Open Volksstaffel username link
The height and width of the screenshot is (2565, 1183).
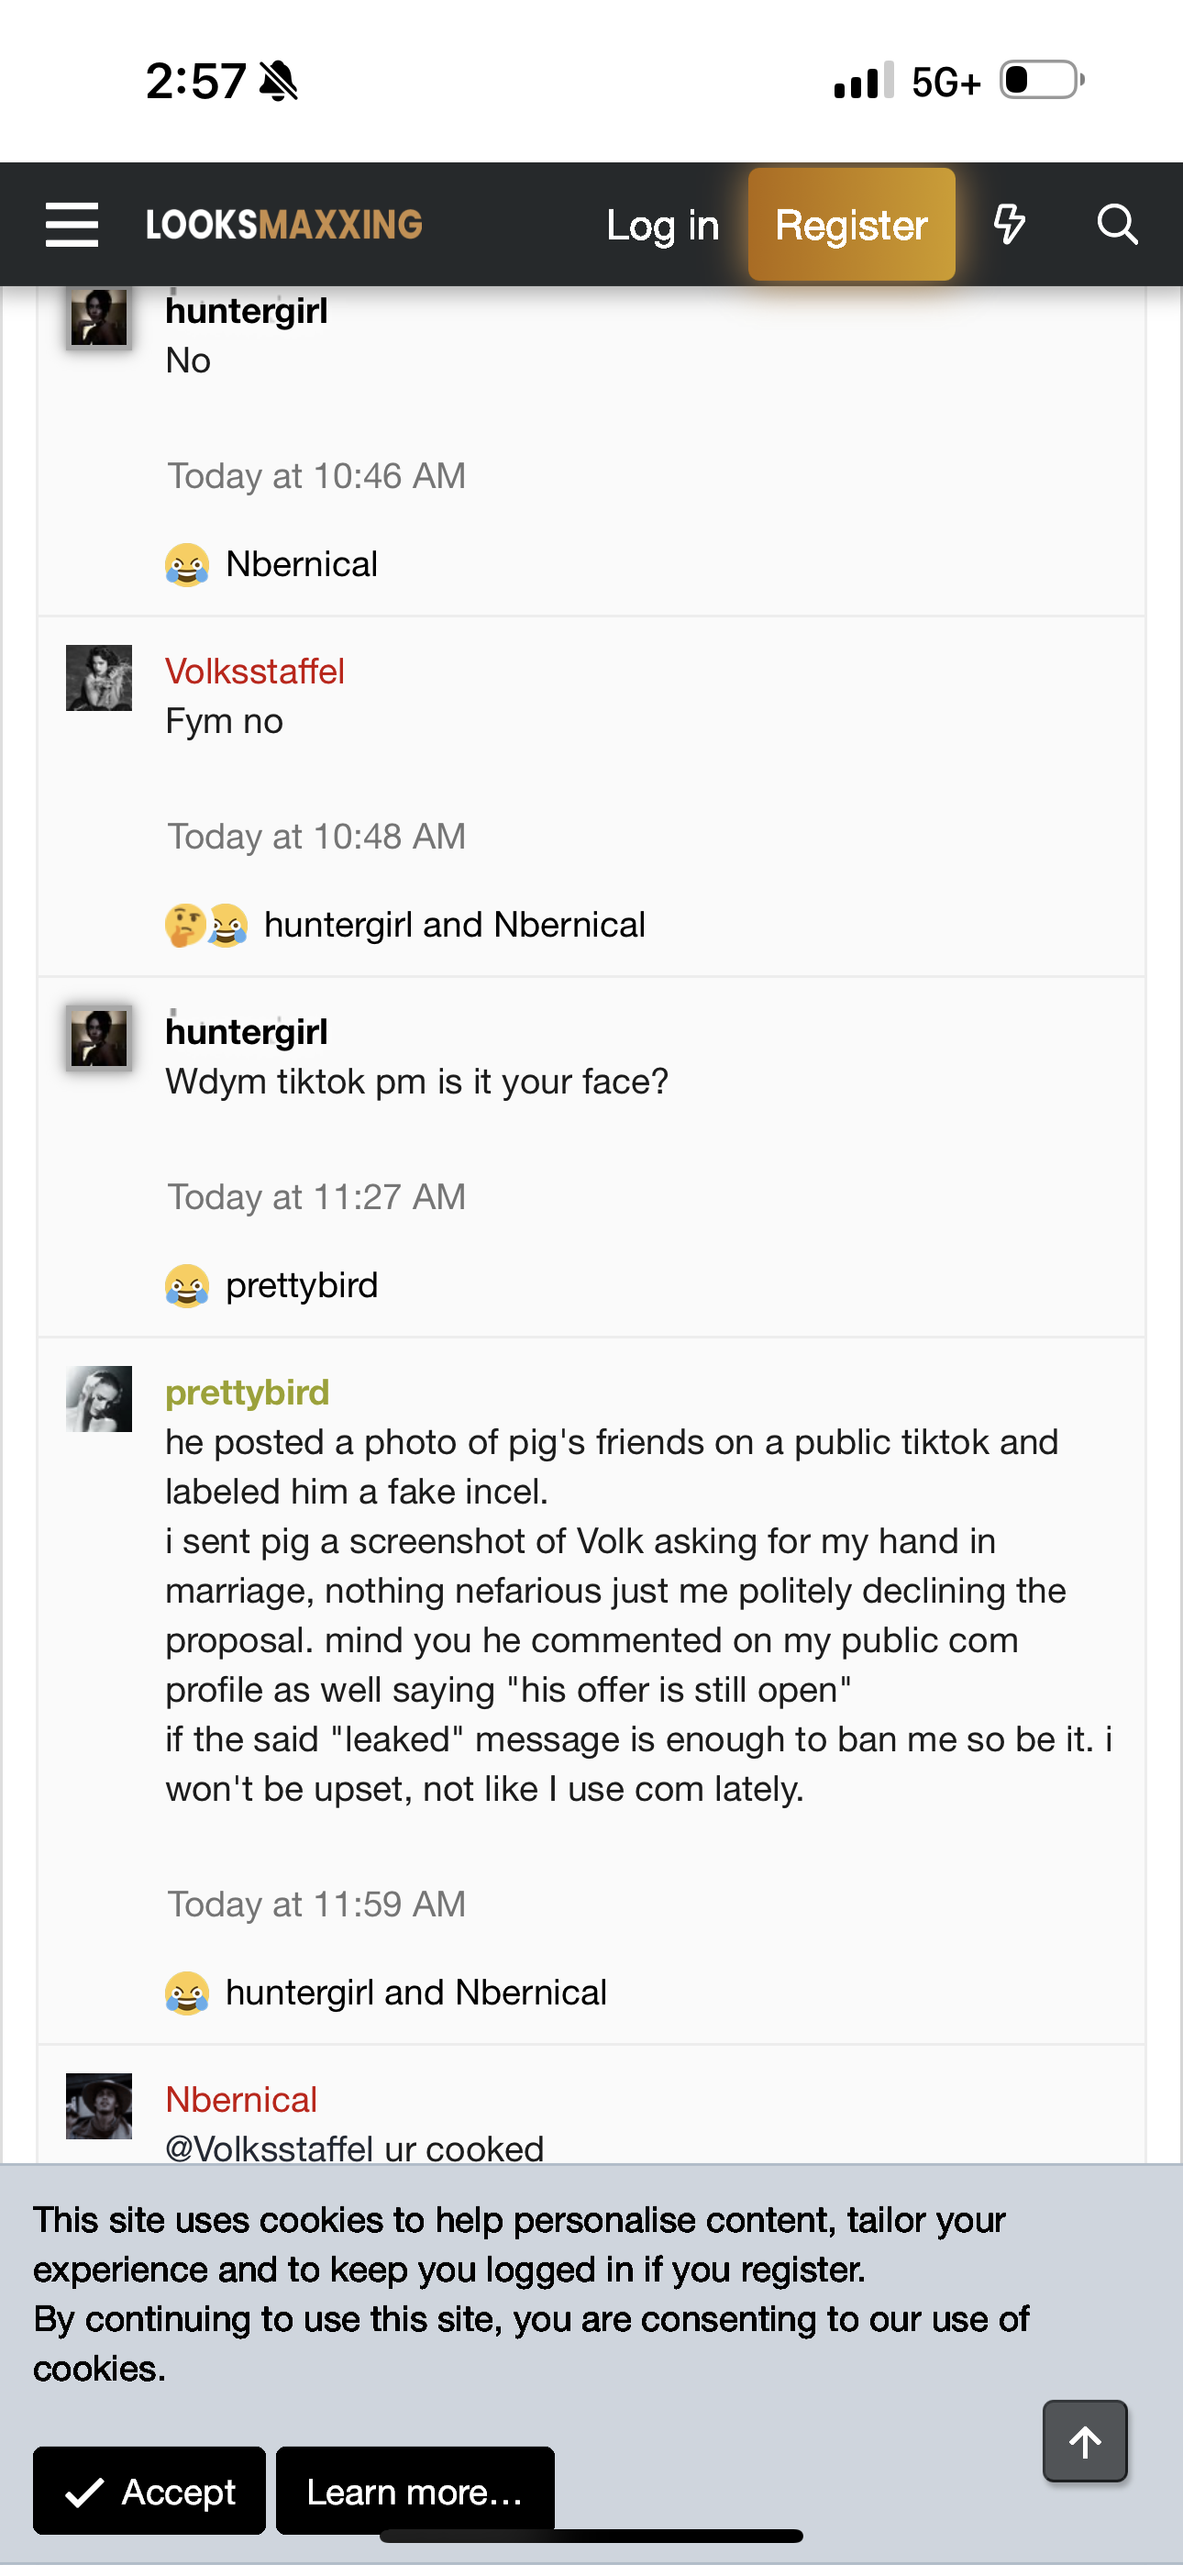point(255,672)
